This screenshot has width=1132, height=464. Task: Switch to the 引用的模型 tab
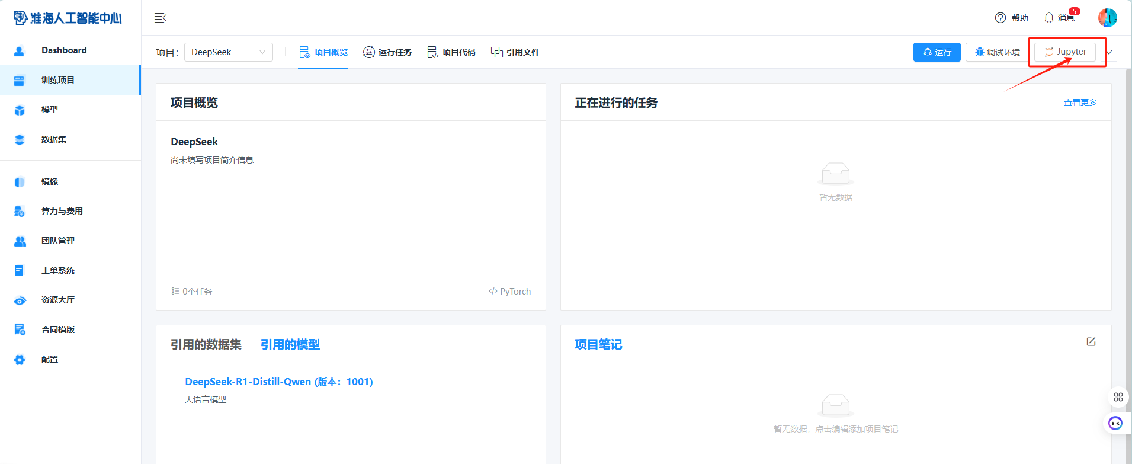pyautogui.click(x=290, y=344)
